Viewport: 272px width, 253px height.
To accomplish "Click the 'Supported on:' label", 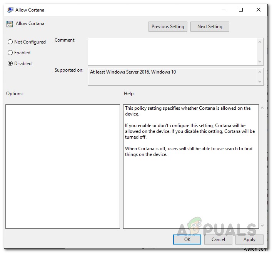I will pyautogui.click(x=69, y=70).
